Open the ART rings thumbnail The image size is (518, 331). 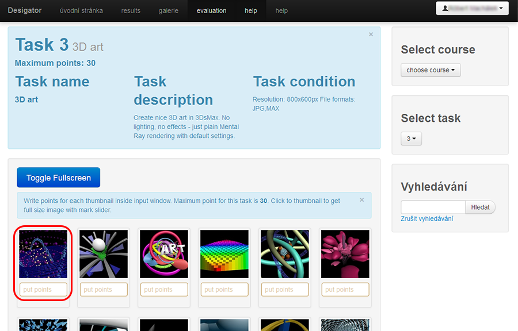coord(164,254)
